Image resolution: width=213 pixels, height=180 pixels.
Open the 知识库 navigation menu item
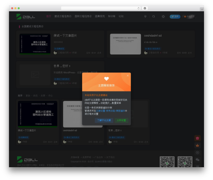112,16
